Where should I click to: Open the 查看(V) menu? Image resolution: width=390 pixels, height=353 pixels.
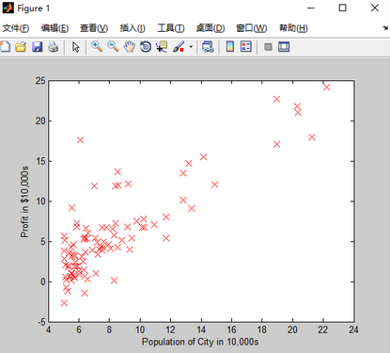click(x=94, y=28)
